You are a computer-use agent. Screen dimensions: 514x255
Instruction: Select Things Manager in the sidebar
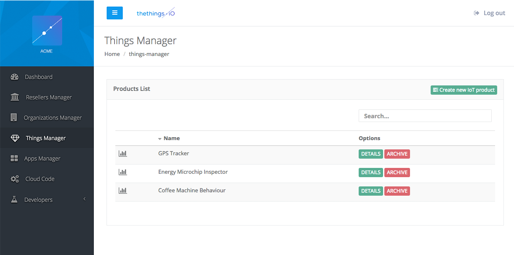(x=47, y=138)
